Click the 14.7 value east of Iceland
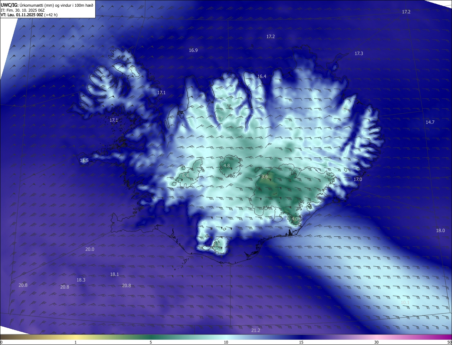The width and height of the screenshot is (452, 345). (x=430, y=122)
